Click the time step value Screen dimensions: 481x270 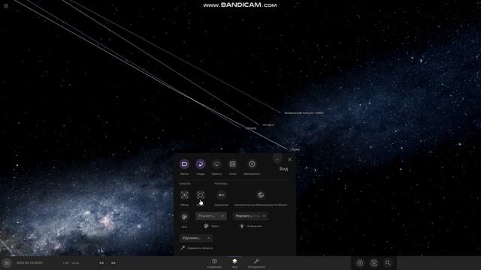(65, 263)
